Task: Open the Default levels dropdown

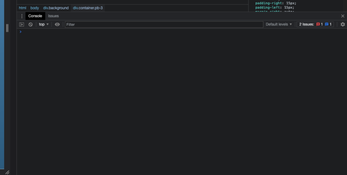Action: point(279,24)
